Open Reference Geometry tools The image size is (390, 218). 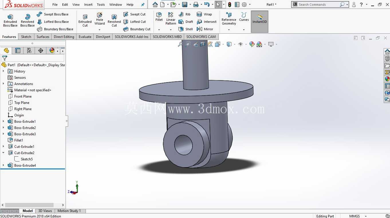click(229, 19)
